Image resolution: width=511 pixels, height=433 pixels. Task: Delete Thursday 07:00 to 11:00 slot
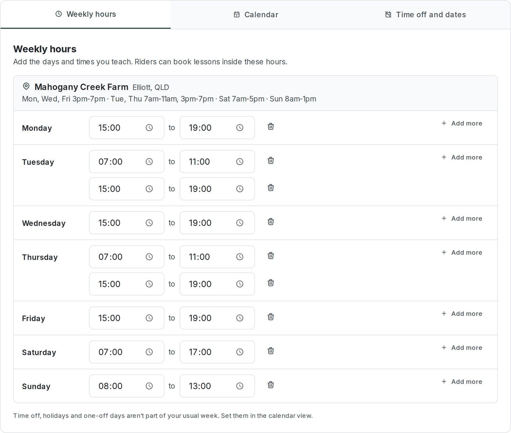(271, 256)
